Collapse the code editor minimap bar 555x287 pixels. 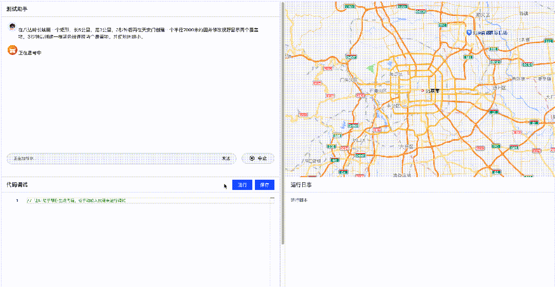(272, 198)
